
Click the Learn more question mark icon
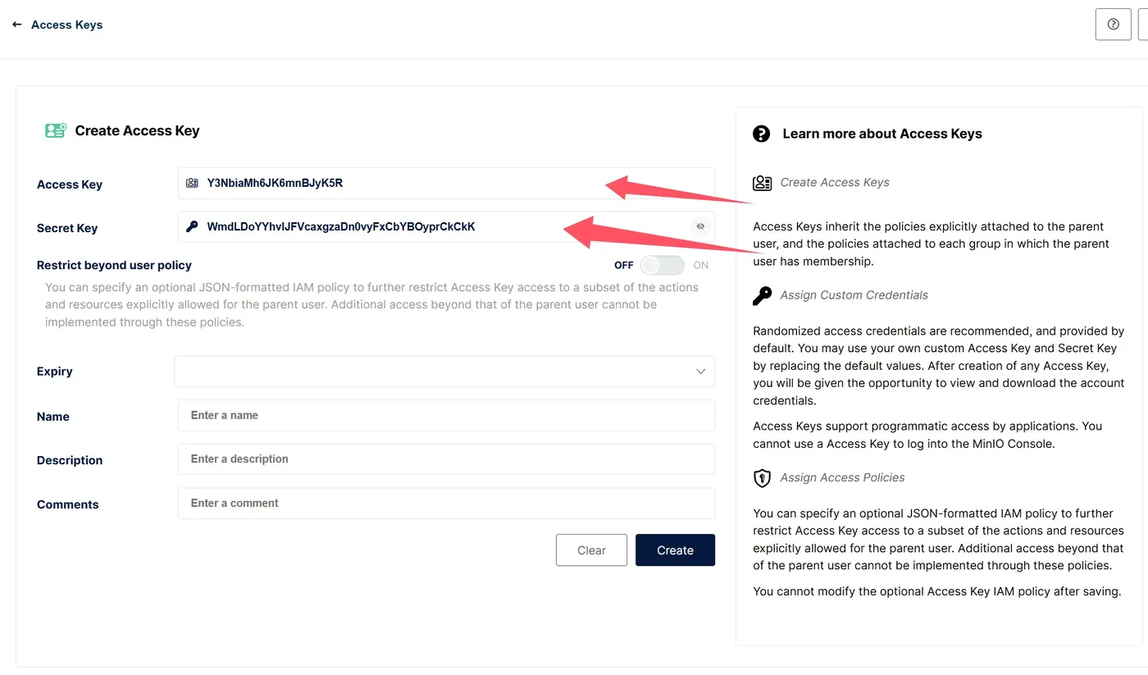761,134
